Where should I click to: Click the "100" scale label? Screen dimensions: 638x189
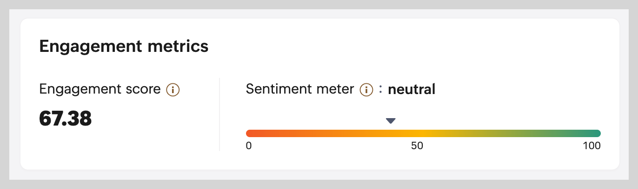pos(592,146)
